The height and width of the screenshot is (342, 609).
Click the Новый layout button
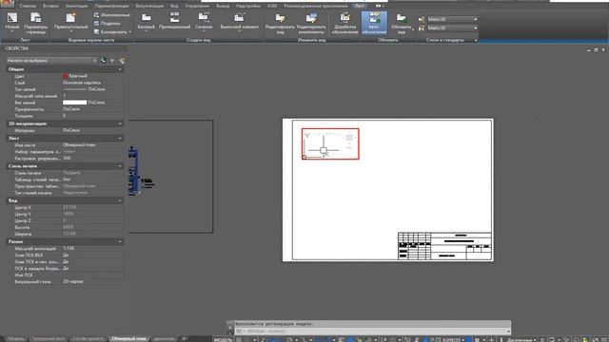(x=12, y=23)
